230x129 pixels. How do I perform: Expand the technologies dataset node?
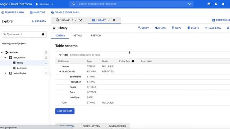[5, 73]
